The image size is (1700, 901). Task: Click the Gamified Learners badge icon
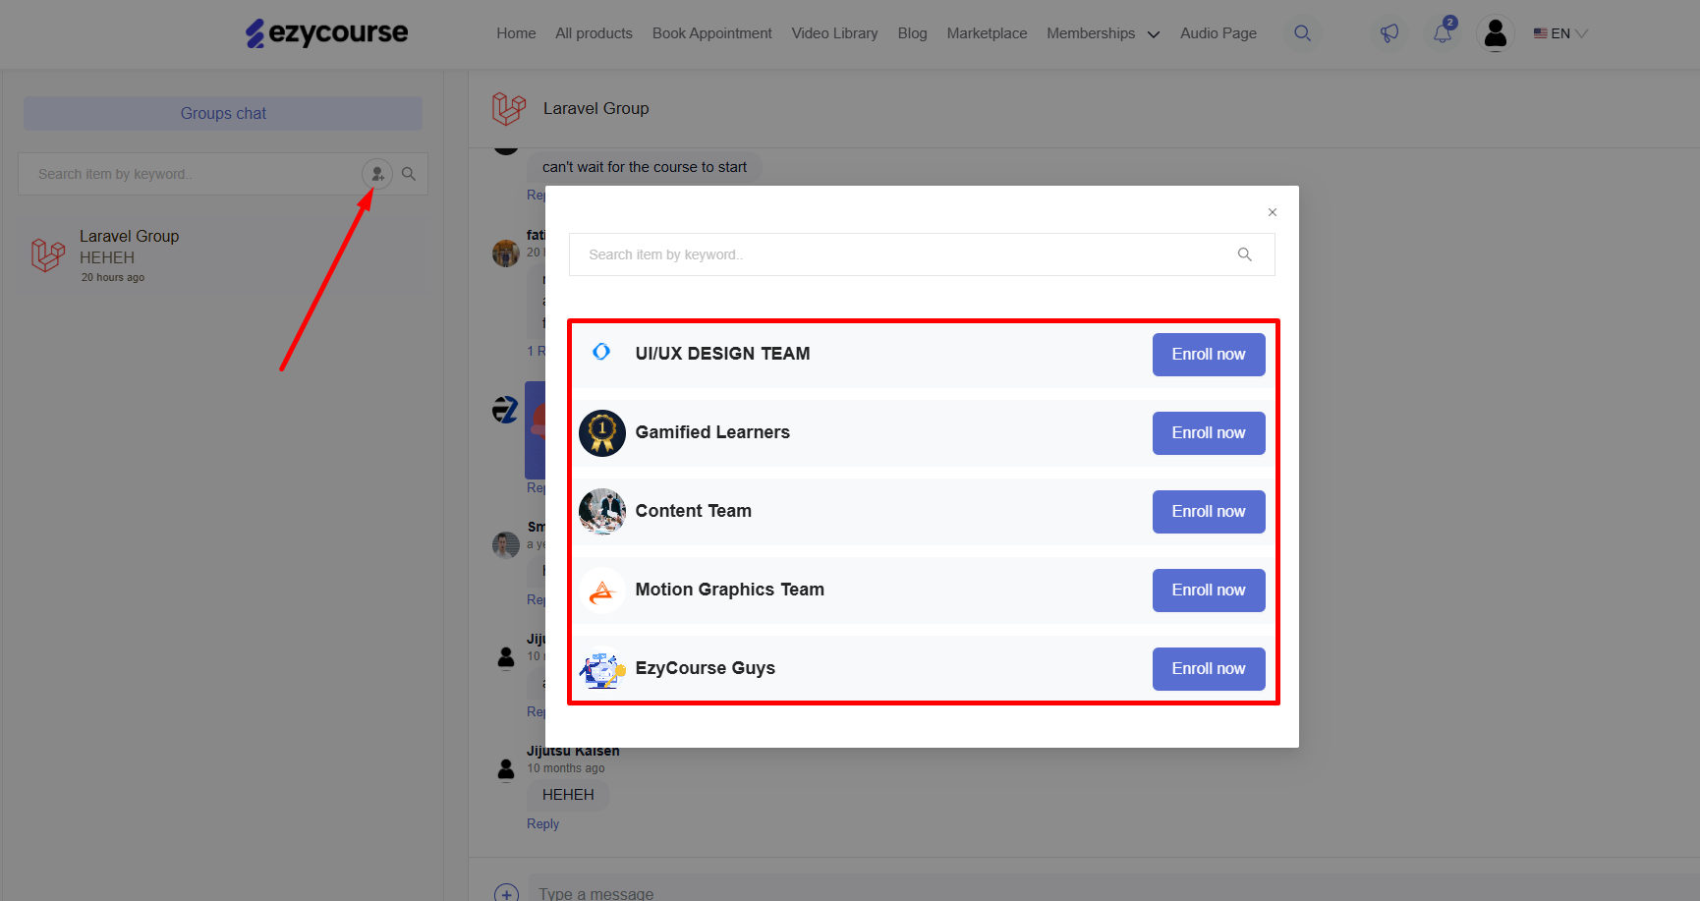pyautogui.click(x=602, y=433)
